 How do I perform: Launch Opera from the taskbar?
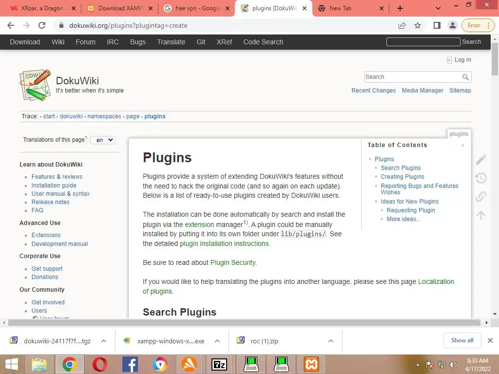pos(99,364)
